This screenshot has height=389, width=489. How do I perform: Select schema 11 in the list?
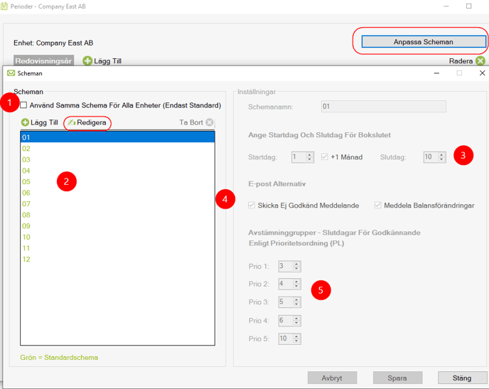coord(117,248)
